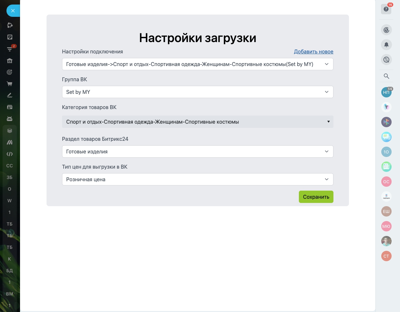Open the blue speech-bubble chat avatar
The image size is (400, 312).
[x=386, y=137]
